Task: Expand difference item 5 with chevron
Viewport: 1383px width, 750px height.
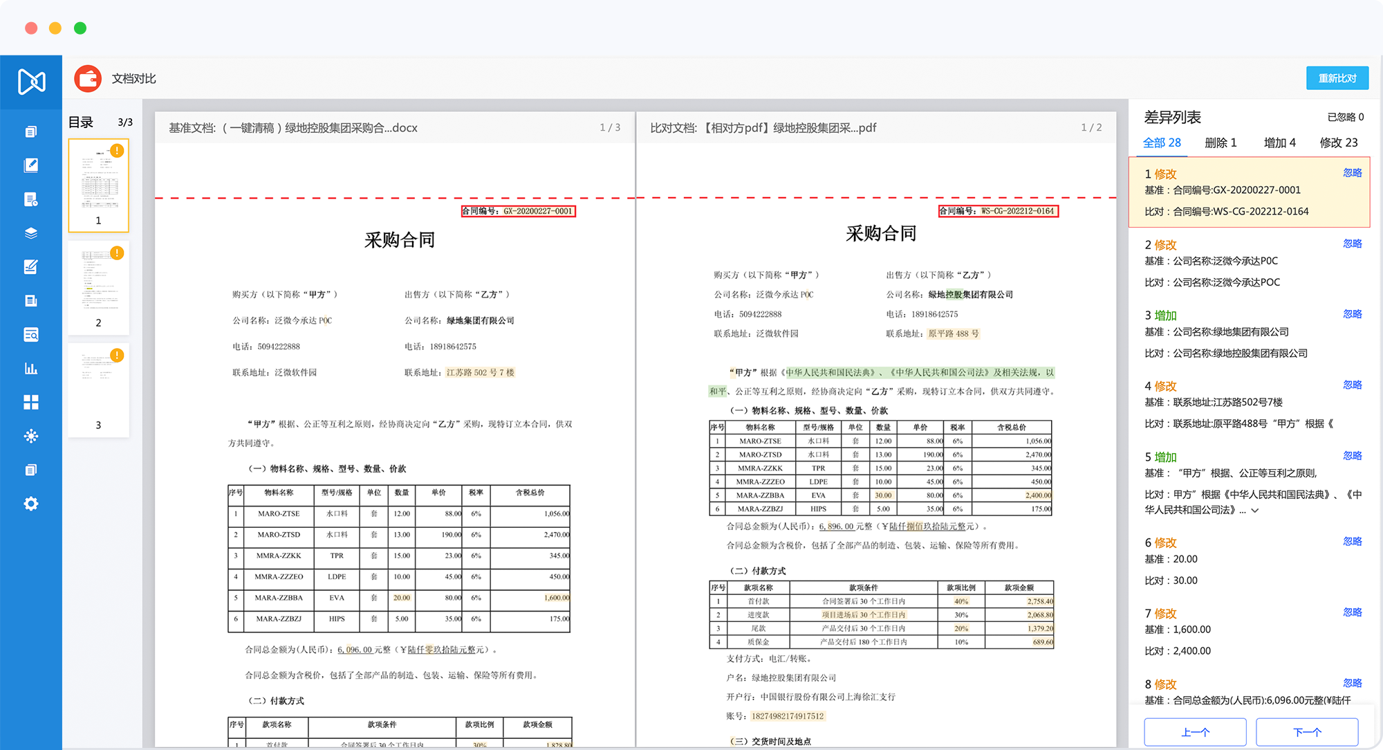Action: click(x=1255, y=511)
